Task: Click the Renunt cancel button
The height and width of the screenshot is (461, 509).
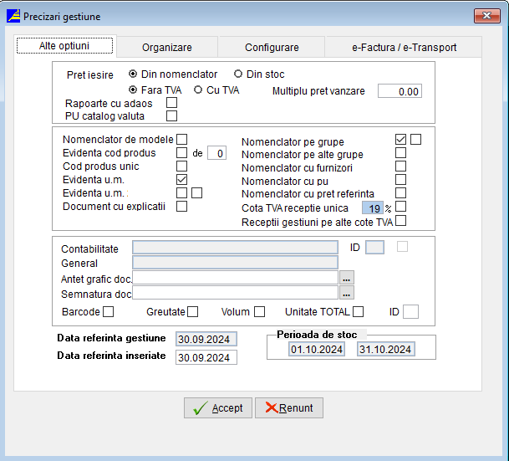Action: (x=289, y=407)
